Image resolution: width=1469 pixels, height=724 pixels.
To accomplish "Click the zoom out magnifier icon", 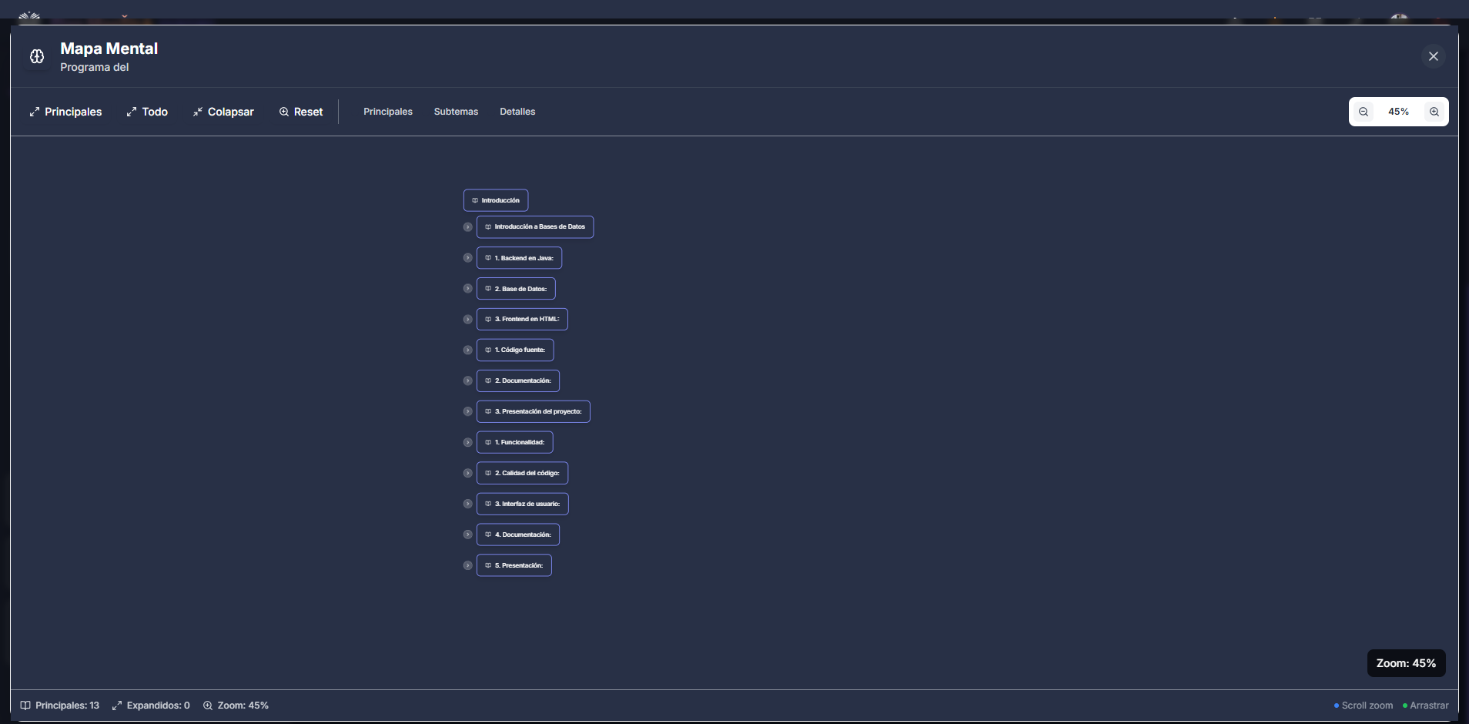I will [1364, 112].
